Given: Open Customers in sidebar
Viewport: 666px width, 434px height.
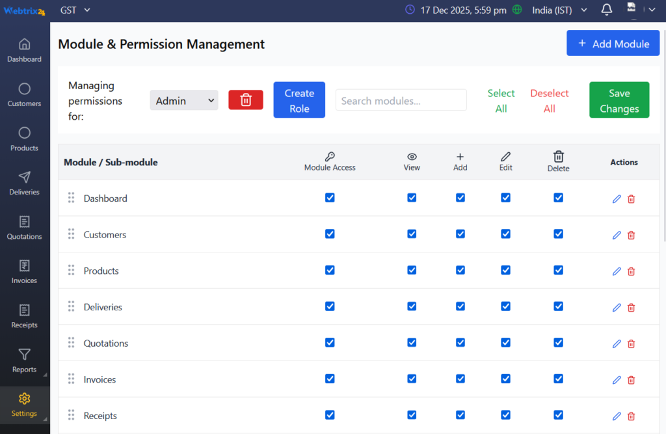Looking at the screenshot, I should click(x=24, y=95).
